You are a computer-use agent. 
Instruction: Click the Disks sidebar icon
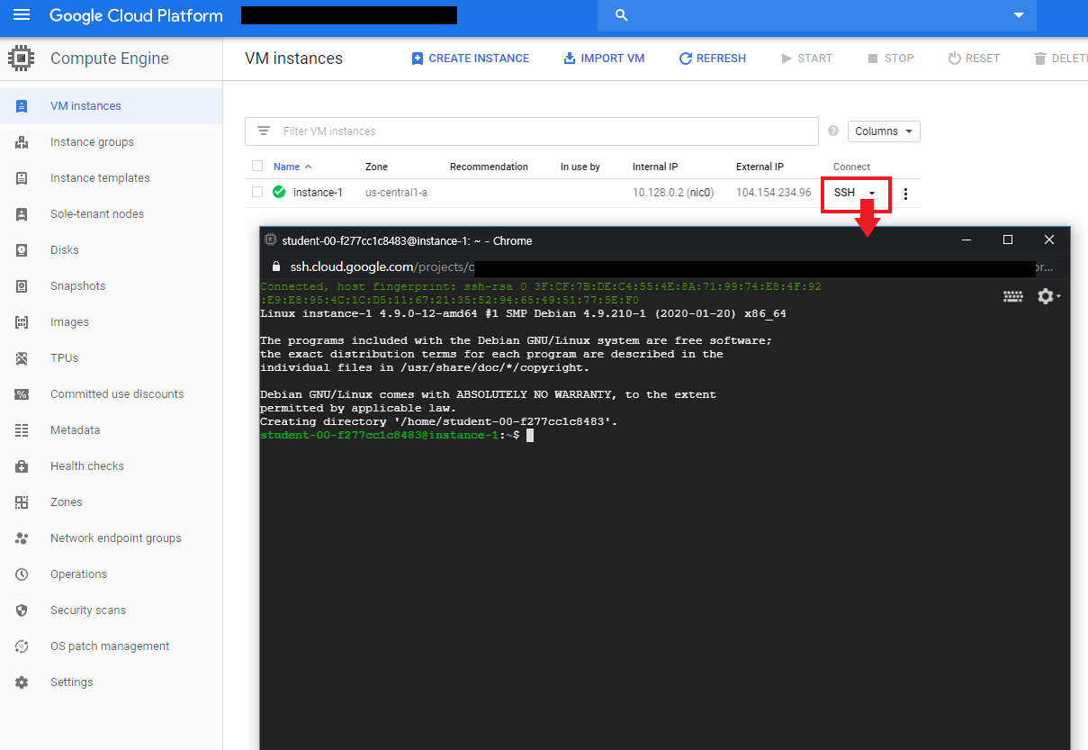pos(22,250)
